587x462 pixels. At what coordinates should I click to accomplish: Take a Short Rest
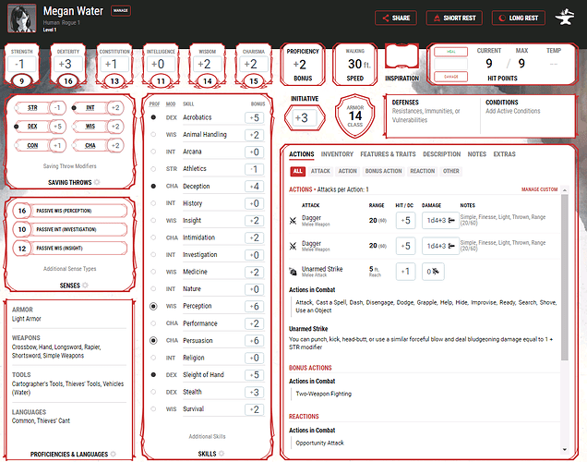click(454, 18)
